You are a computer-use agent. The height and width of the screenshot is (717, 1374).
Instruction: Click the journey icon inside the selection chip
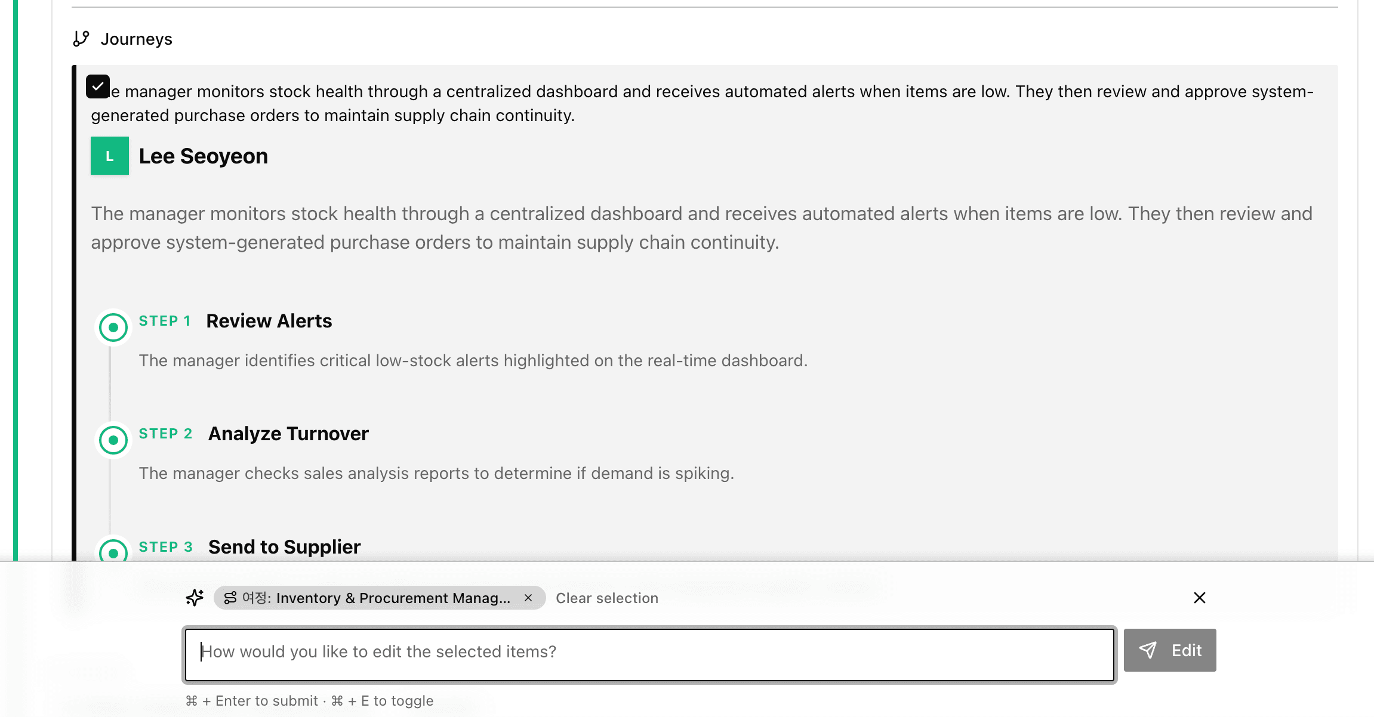point(230,598)
